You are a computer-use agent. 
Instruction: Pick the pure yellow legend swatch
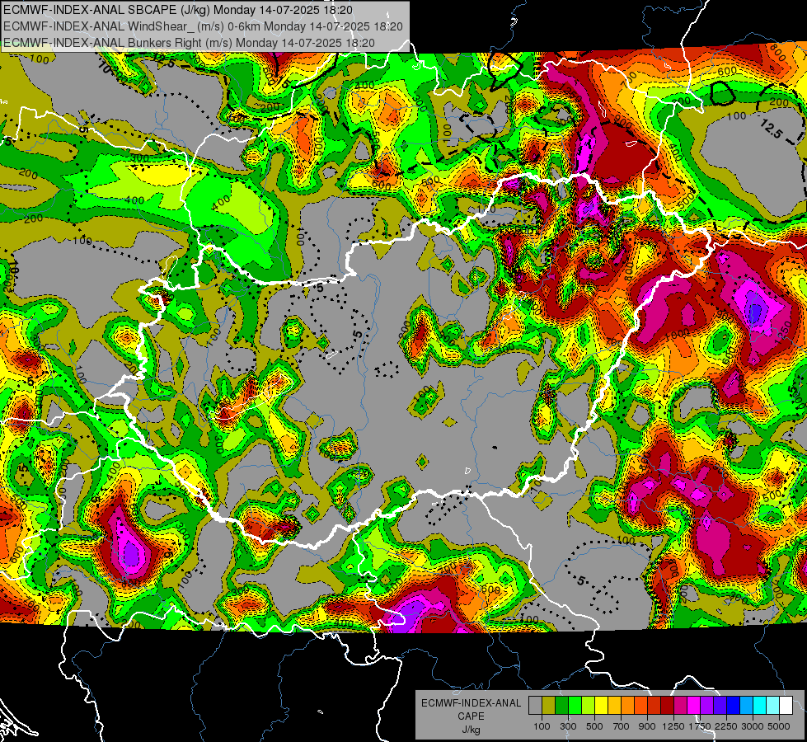tap(601, 705)
